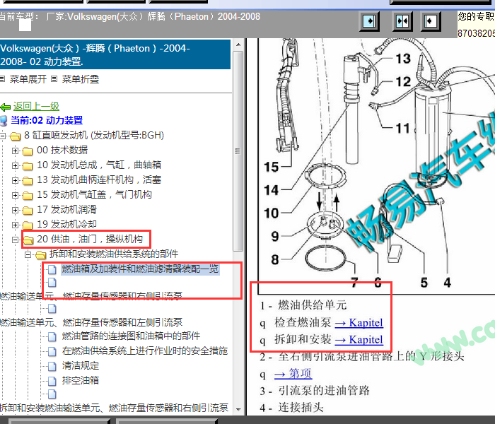
Task: Expand the 10 发动机总成 folder
Action: [15, 165]
